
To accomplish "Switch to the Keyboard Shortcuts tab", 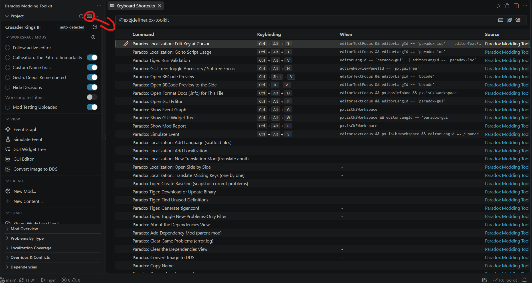I will point(135,6).
